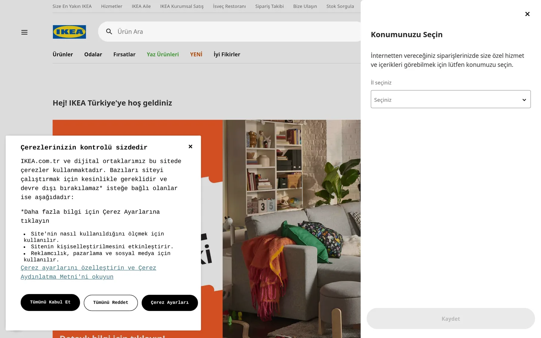Open the İl seçiniz dropdown
The width and height of the screenshot is (541, 338).
tap(451, 99)
